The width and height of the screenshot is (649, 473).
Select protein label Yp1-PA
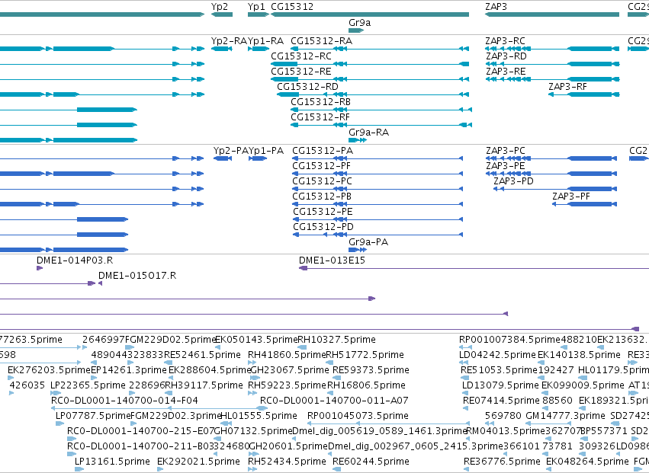coord(266,151)
